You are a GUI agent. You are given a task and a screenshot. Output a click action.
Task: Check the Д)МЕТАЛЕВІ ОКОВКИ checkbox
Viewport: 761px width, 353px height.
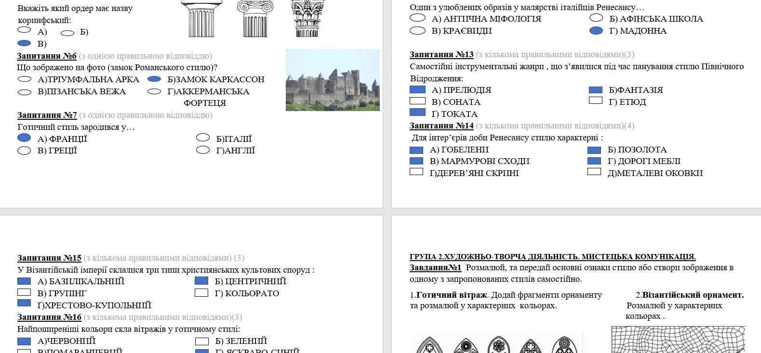(594, 172)
